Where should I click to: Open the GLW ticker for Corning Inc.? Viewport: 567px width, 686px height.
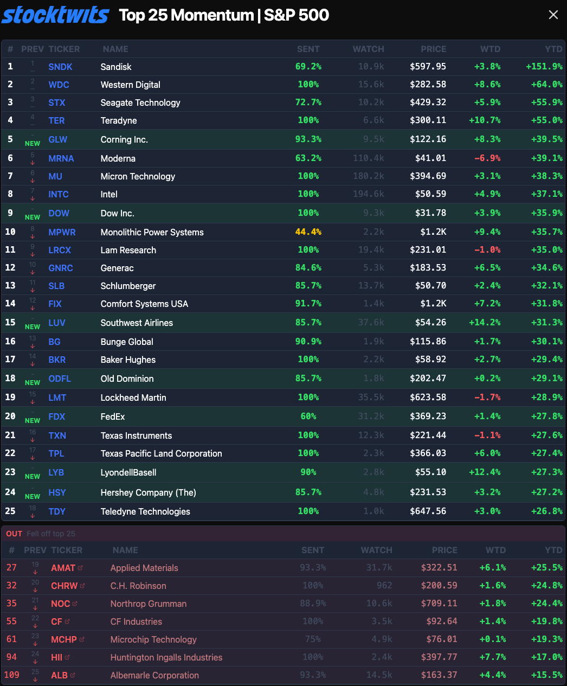coord(57,139)
